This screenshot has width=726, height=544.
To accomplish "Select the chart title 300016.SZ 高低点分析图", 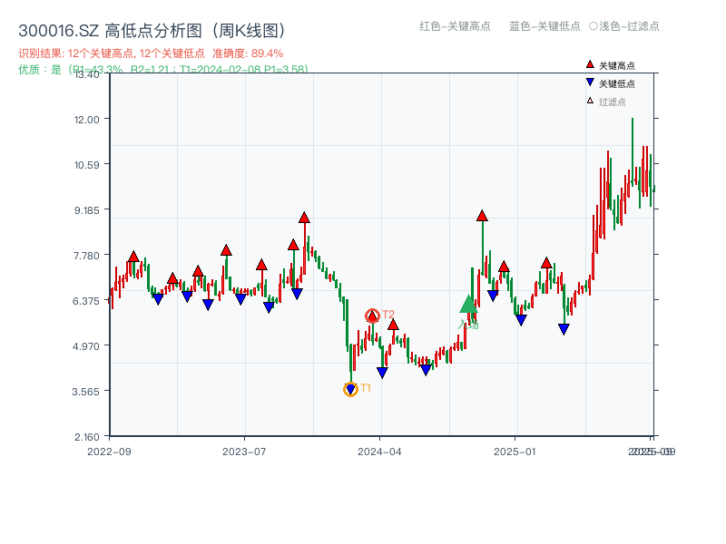I will 109,28.
